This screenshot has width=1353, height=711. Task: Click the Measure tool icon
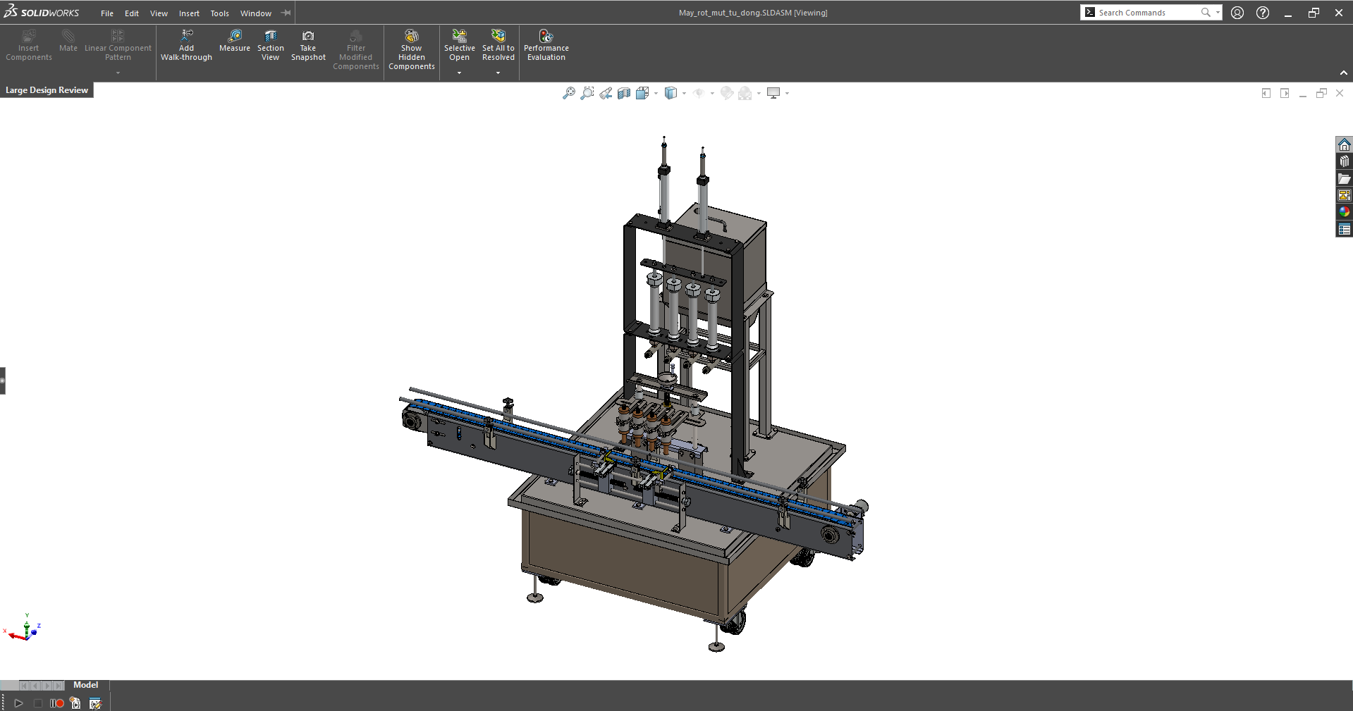click(x=235, y=36)
